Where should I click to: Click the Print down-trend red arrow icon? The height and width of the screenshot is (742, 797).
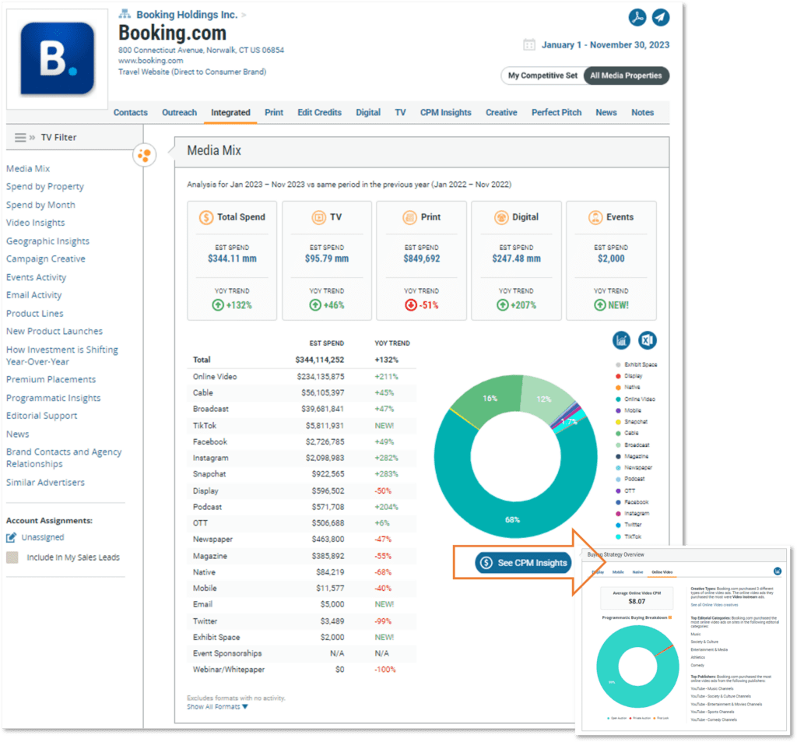411,305
